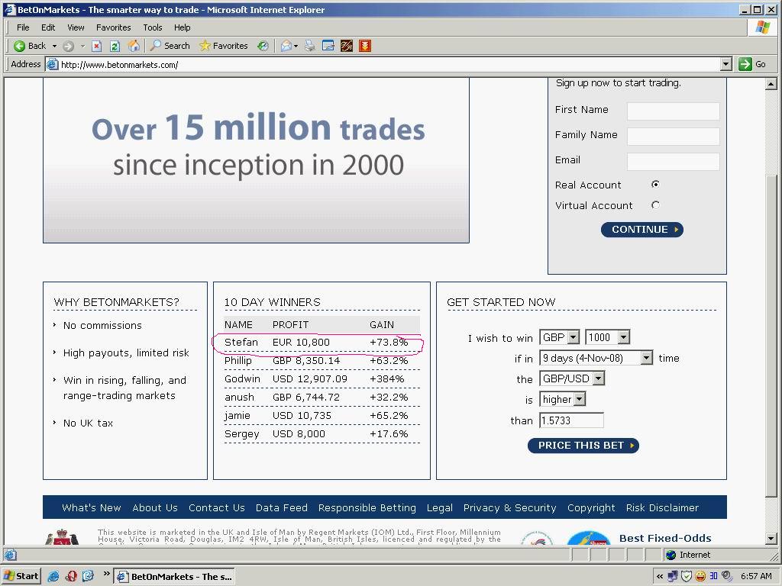Open the Mail button dropdown arrow
The height and width of the screenshot is (586, 782).
click(296, 46)
